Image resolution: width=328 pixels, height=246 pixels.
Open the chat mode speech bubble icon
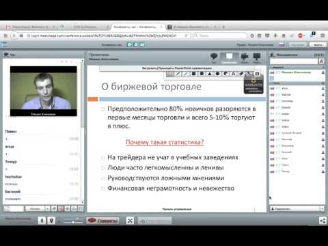(x=214, y=57)
